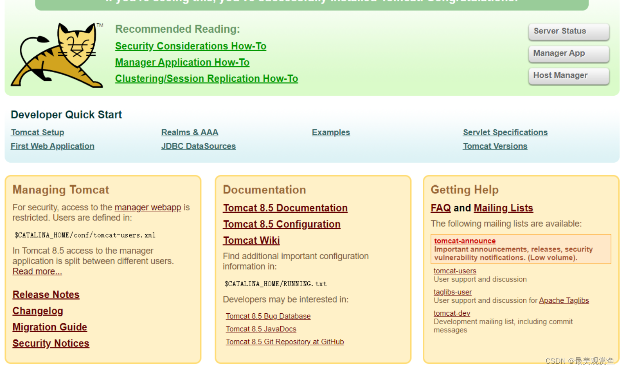The width and height of the screenshot is (621, 369).
Task: Open the Release Notes link
Action: pyautogui.click(x=46, y=295)
